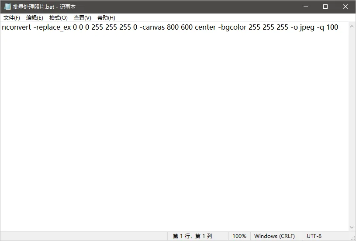Open the 查看(V) menu
This screenshot has height=241, width=356.
pos(83,18)
